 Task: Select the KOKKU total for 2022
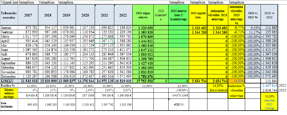(x=123, y=81)
